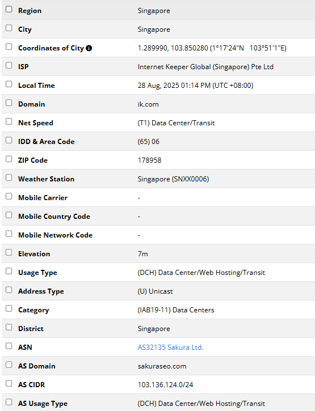Select the Address Type checkbox
This screenshot has width=315, height=411.
(x=9, y=290)
